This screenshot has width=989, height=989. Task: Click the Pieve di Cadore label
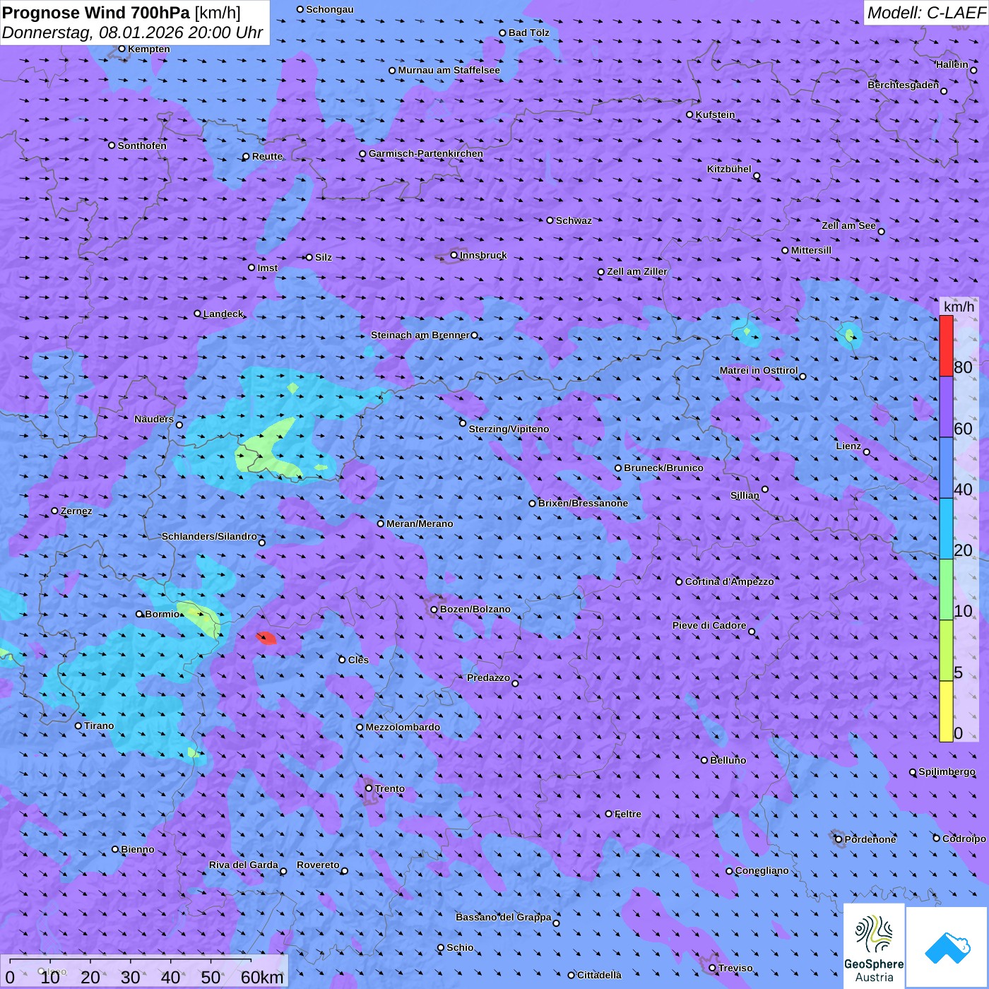pos(709,625)
